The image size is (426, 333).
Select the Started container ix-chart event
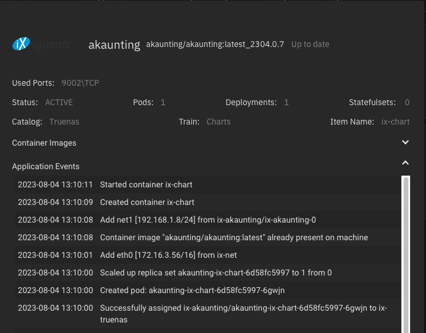[208, 184]
